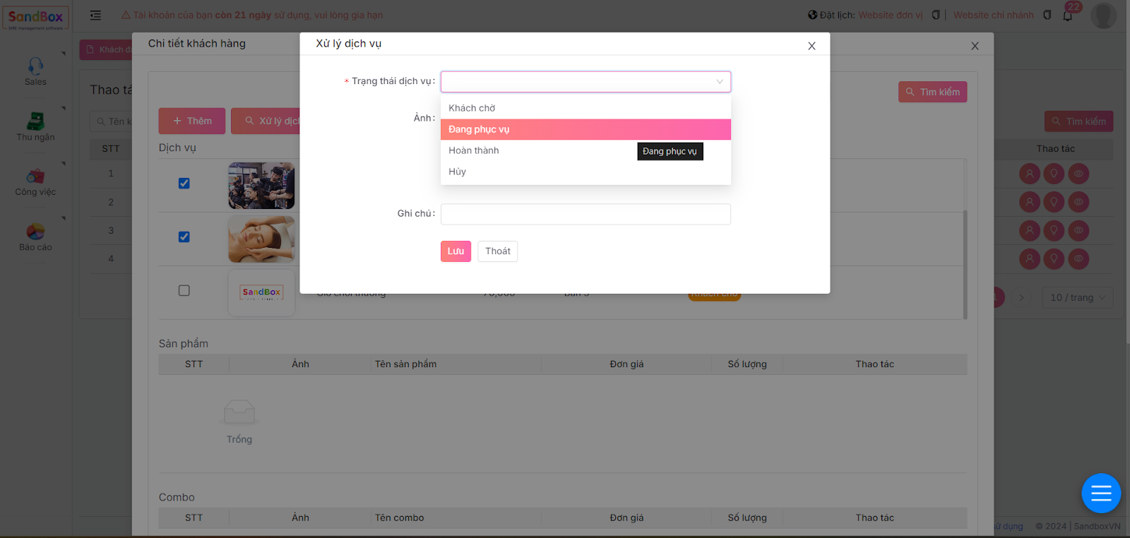Click the blue floating menu button
The height and width of the screenshot is (538, 1130).
tap(1101, 493)
